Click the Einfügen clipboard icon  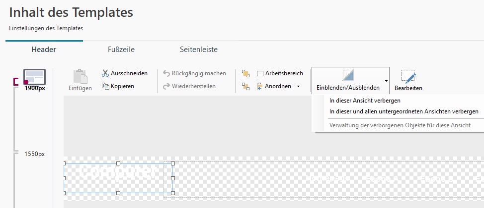point(80,76)
